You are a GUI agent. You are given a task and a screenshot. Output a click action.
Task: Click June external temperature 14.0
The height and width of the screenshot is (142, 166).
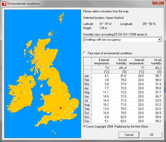(100, 96)
